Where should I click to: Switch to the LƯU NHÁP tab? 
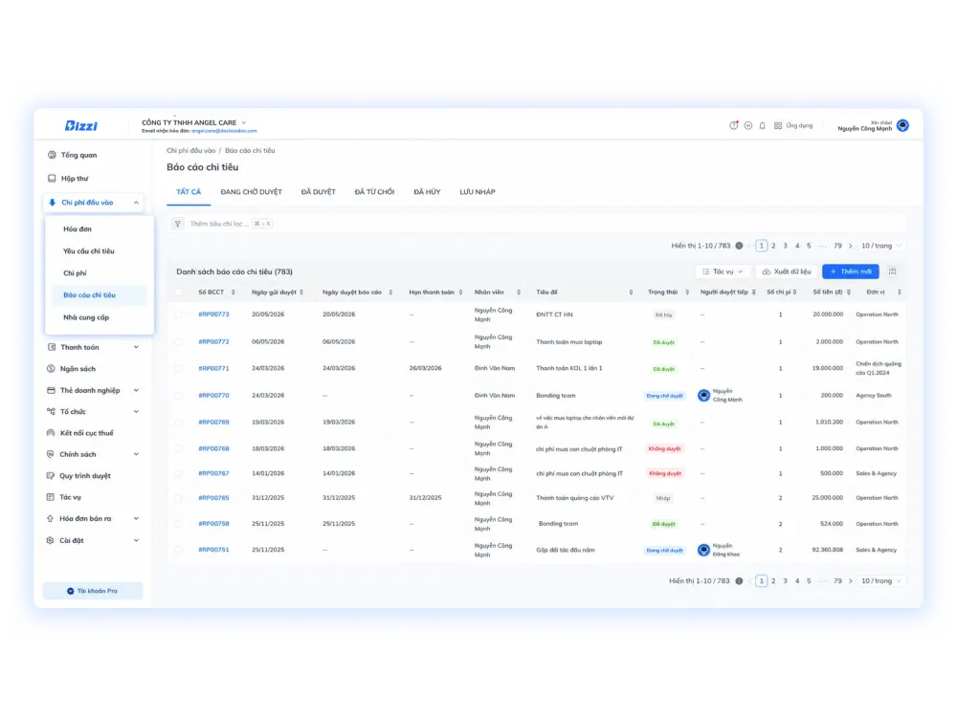tap(478, 192)
